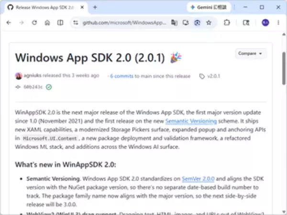Screen dimensions: 287x215
Task: Click the Microsoft.UI.Content code text
Action: pyautogui.click(x=50, y=139)
